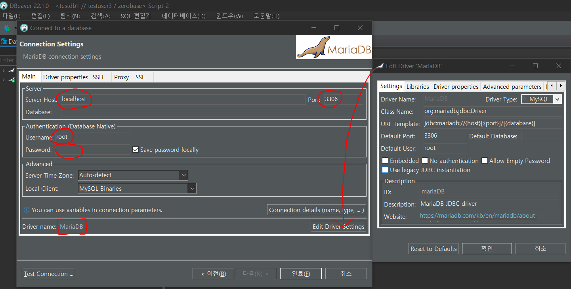This screenshot has width=571, height=289.
Task: Open the SQL 편집기 menu
Action: coord(136,16)
